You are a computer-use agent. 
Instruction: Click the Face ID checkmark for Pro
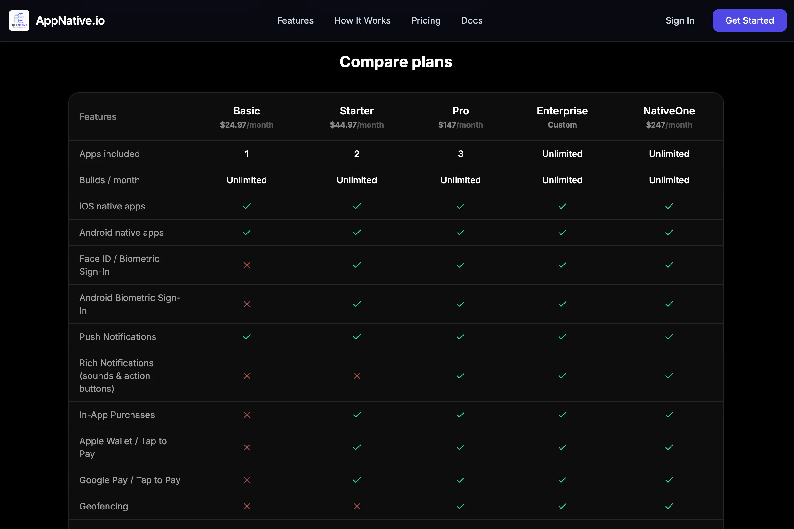tap(460, 265)
